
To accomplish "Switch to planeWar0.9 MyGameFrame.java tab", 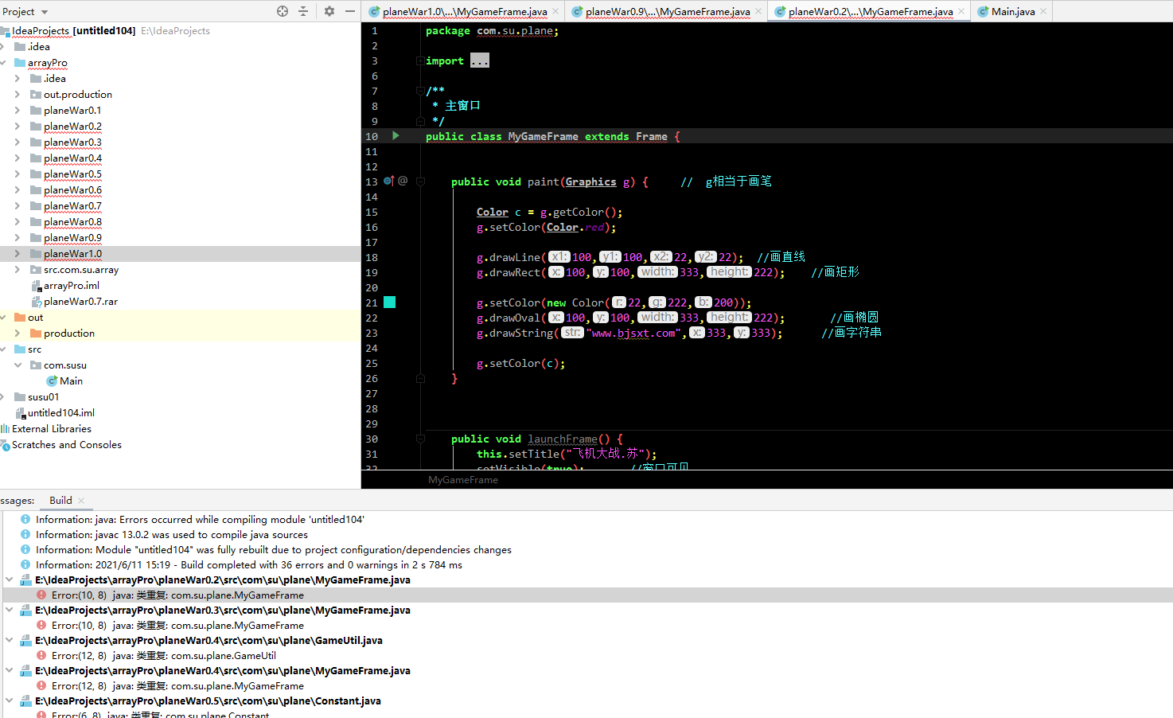I will click(x=667, y=12).
